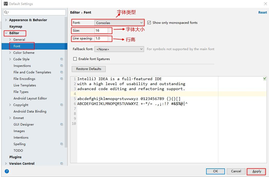This screenshot has width=269, height=177.
Task: Click the copy icon beside File Encodings
Action: [x=62, y=79]
